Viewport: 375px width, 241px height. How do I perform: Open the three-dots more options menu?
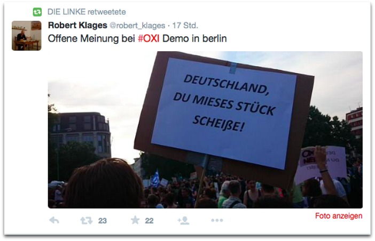(217, 220)
